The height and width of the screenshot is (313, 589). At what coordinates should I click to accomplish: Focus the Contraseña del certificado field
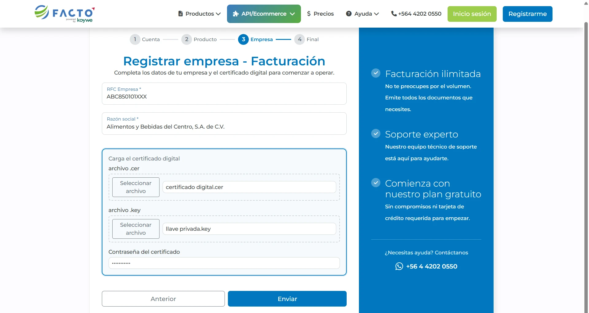[x=224, y=263]
